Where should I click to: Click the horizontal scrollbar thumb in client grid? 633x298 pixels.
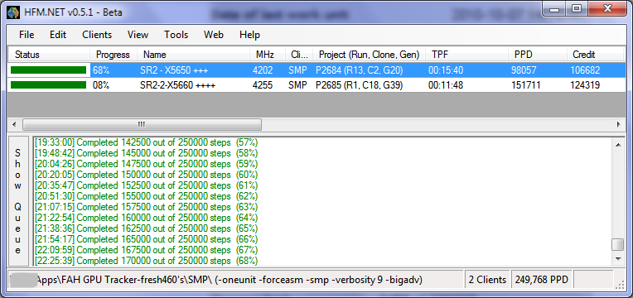tap(143, 125)
